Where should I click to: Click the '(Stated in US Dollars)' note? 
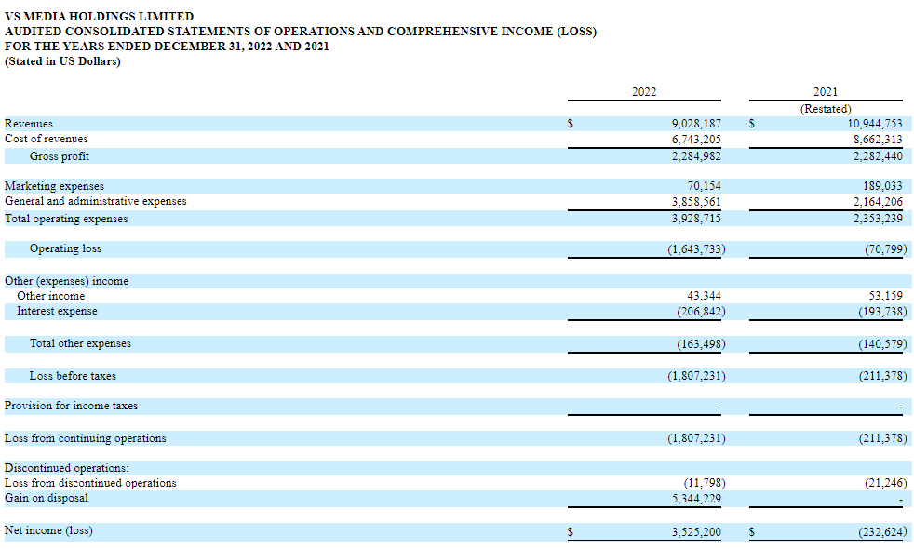tap(62, 61)
